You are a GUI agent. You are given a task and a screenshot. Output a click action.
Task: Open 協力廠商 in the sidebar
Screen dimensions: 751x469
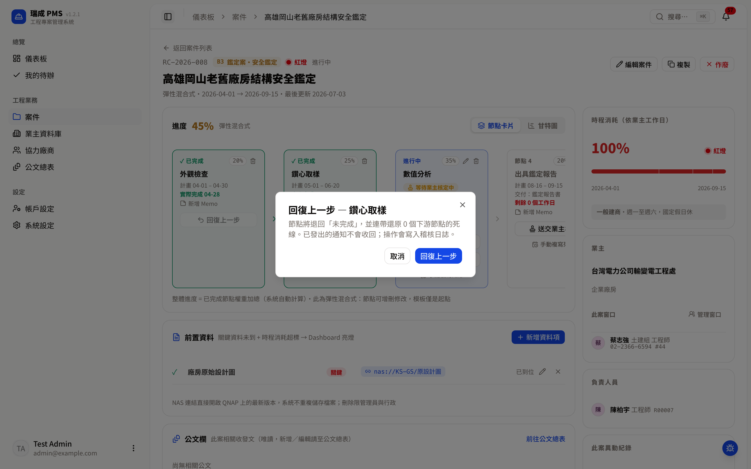click(x=75, y=150)
